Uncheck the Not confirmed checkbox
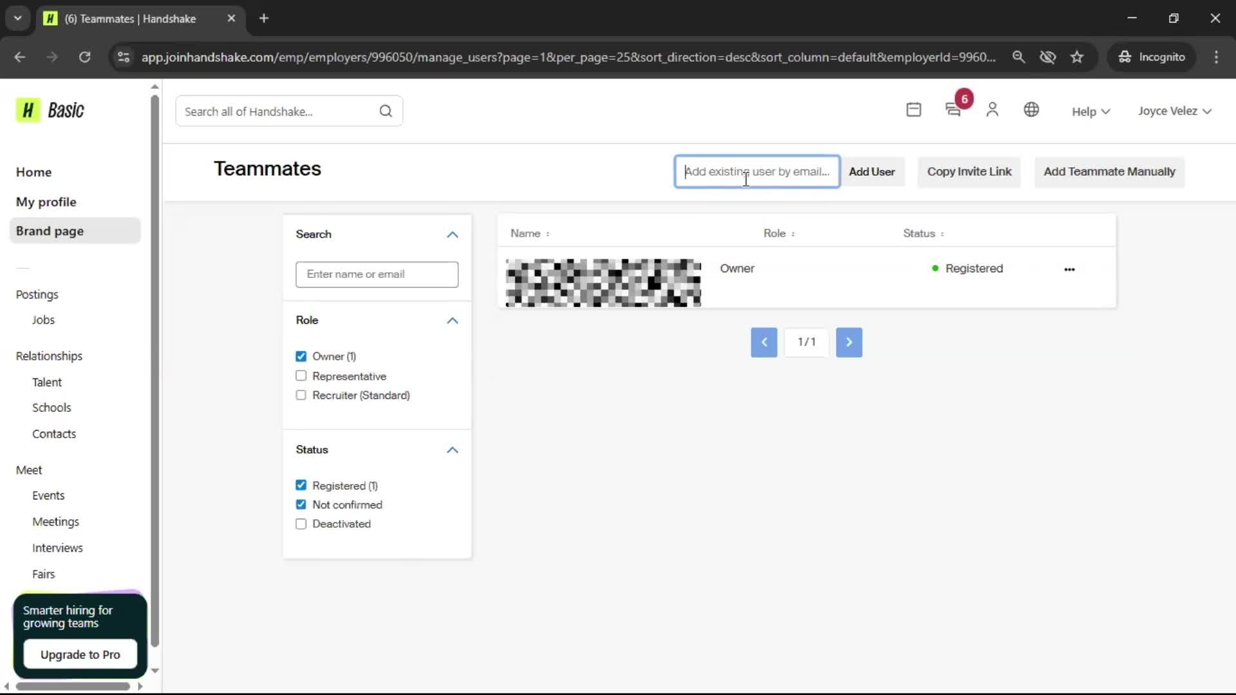1236x695 pixels. click(x=301, y=505)
